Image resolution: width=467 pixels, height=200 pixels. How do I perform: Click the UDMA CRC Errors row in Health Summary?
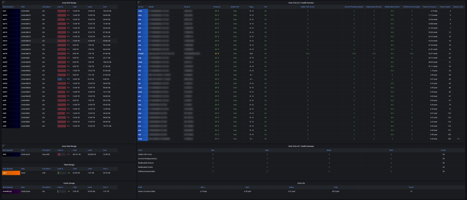pyautogui.click(x=301, y=154)
